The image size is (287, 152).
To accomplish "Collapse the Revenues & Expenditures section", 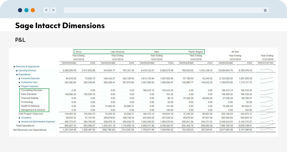I will pyautogui.click(x=14, y=67).
